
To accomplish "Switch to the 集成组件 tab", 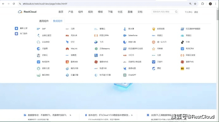I will pyautogui.click(x=58, y=21).
